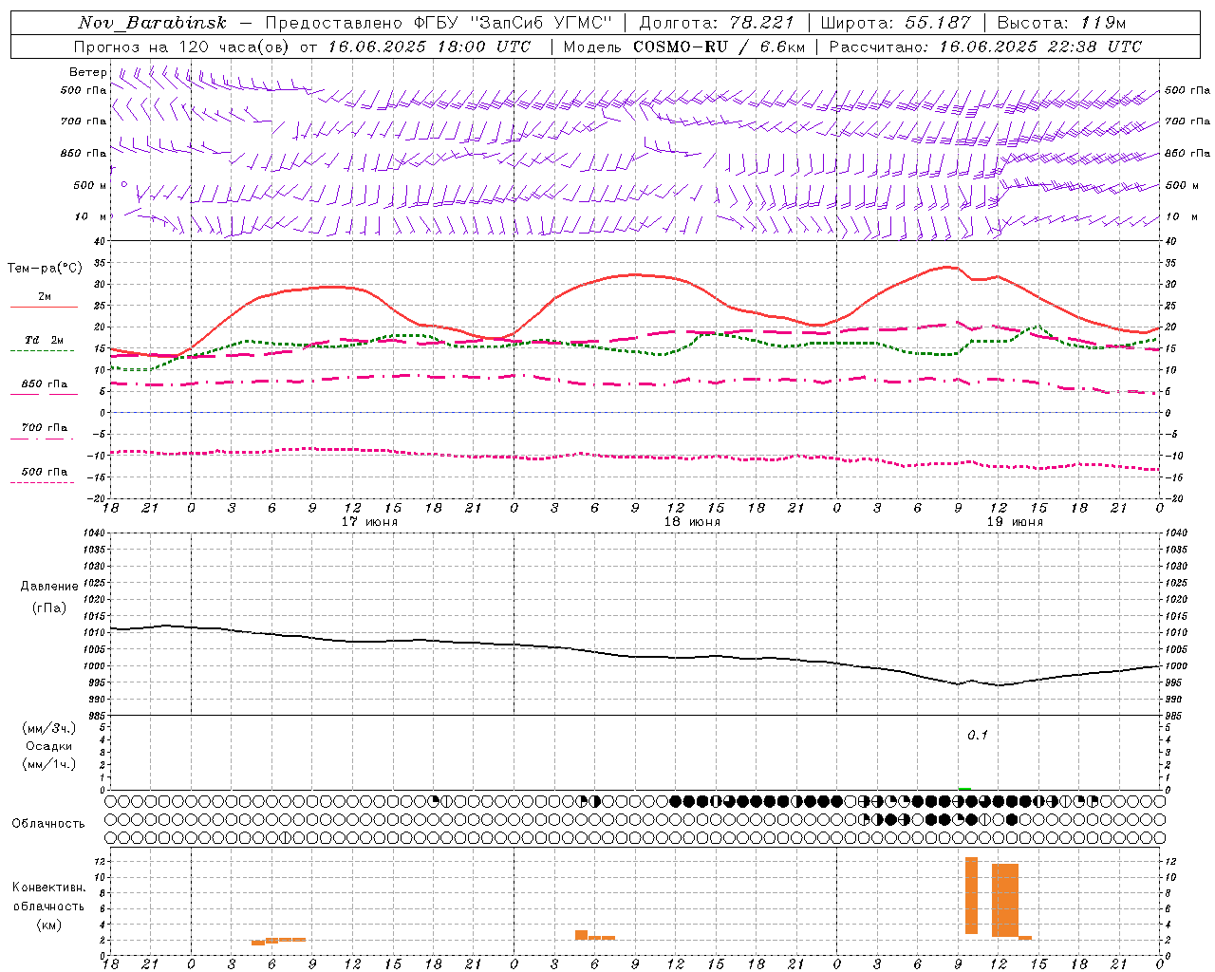Viewport: 1215px width, 972px height.
Task: Select the Давление pressure panel label
Action: 49,587
